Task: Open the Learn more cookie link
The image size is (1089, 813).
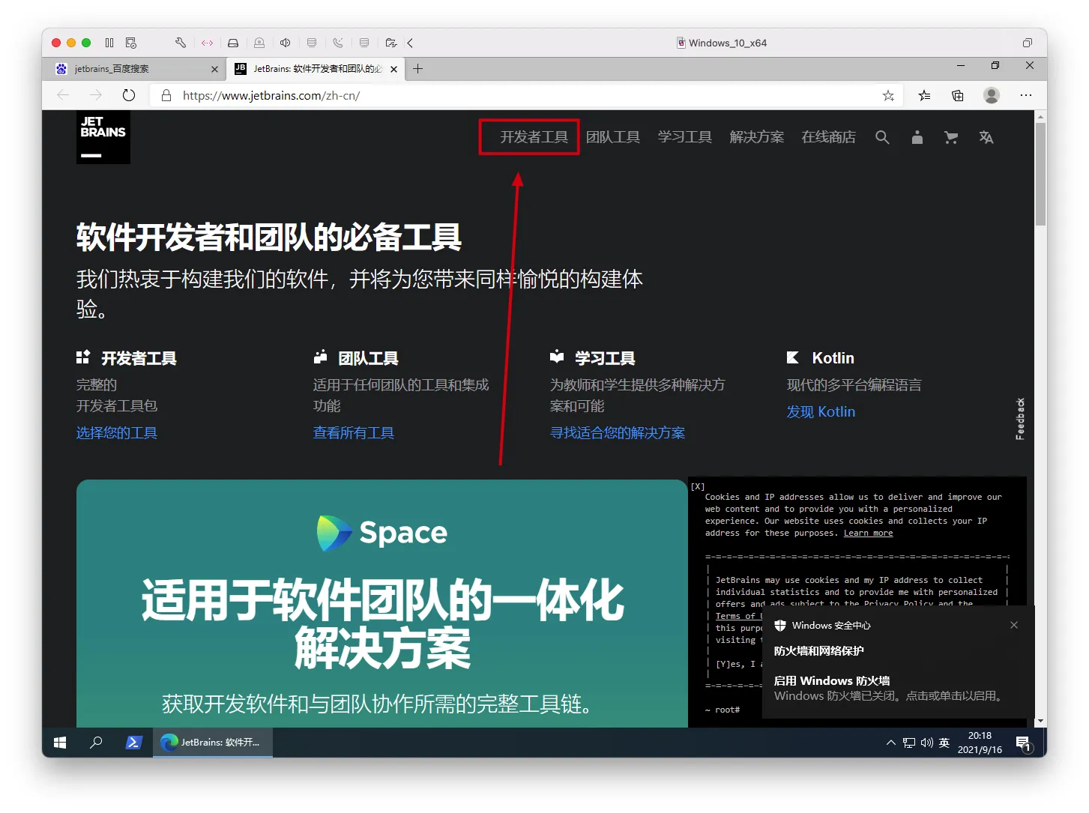Action: (x=868, y=534)
